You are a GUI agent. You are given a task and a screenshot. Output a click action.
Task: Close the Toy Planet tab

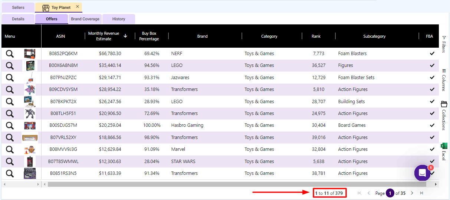tap(78, 7)
